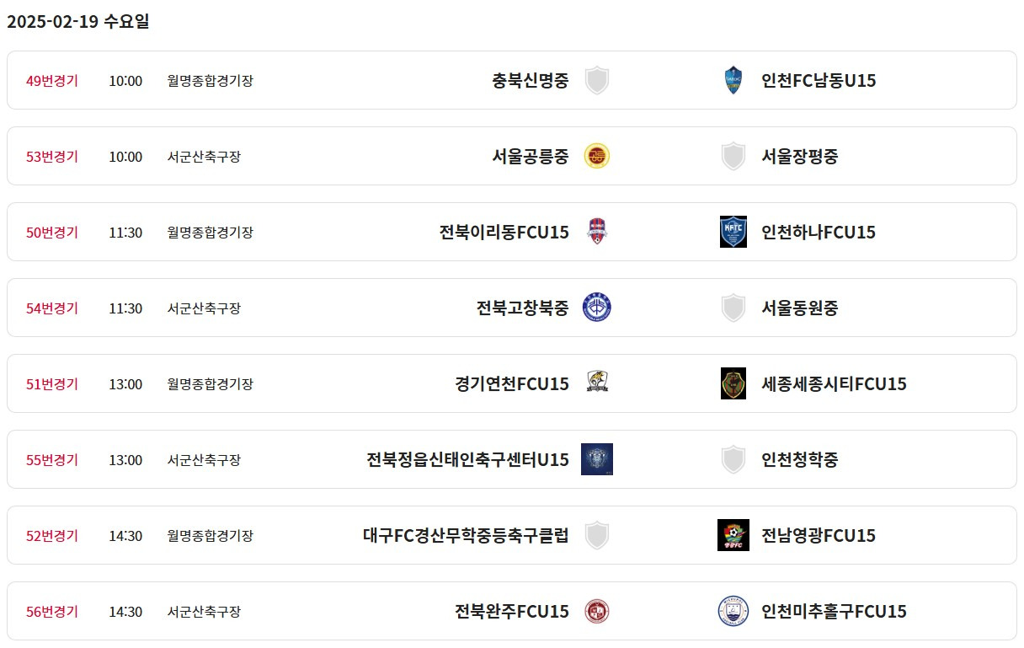Click the 인천FC남동U15 team crest
The width and height of the screenshot is (1024, 648).
click(x=733, y=80)
